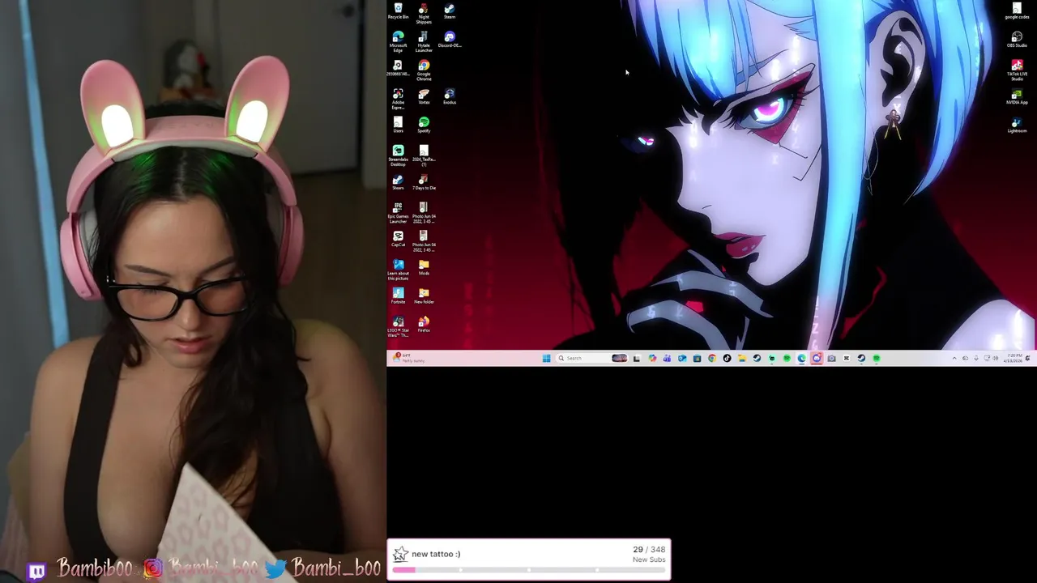The height and width of the screenshot is (583, 1037).
Task: Open the Lightroom desktop shortcut
Action: tap(1017, 125)
